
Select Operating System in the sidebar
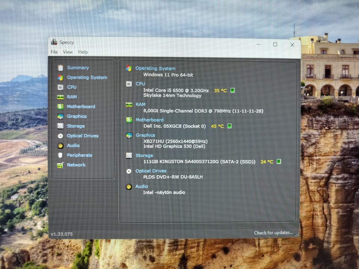[87, 78]
